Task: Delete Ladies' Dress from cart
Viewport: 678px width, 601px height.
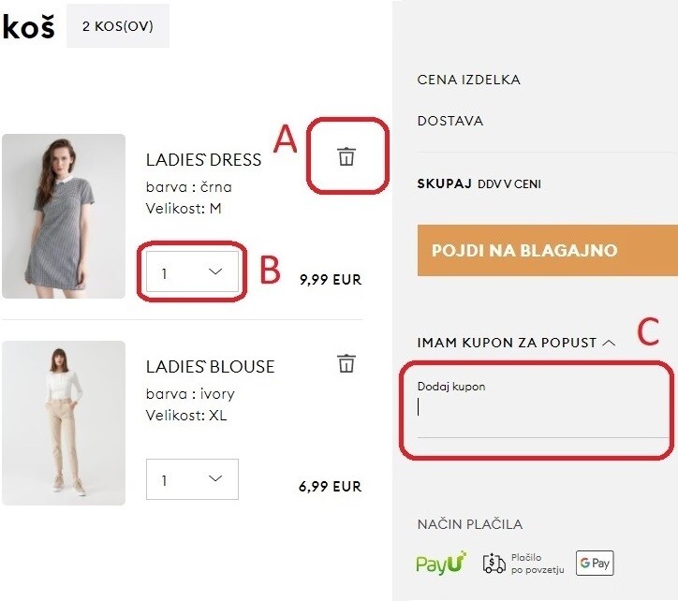Action: [x=346, y=156]
